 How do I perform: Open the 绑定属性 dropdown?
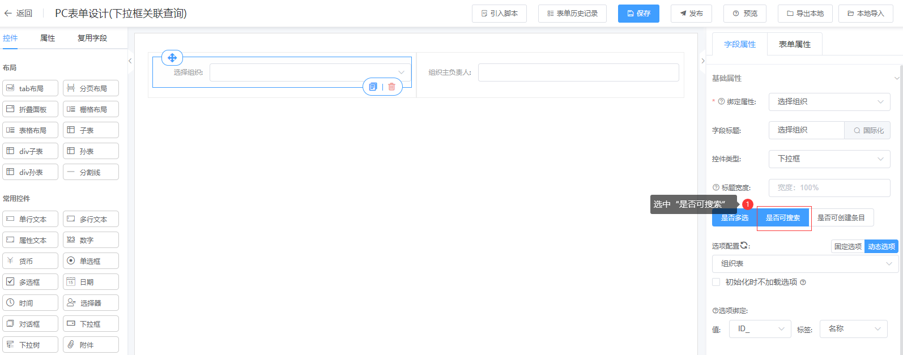click(x=829, y=101)
